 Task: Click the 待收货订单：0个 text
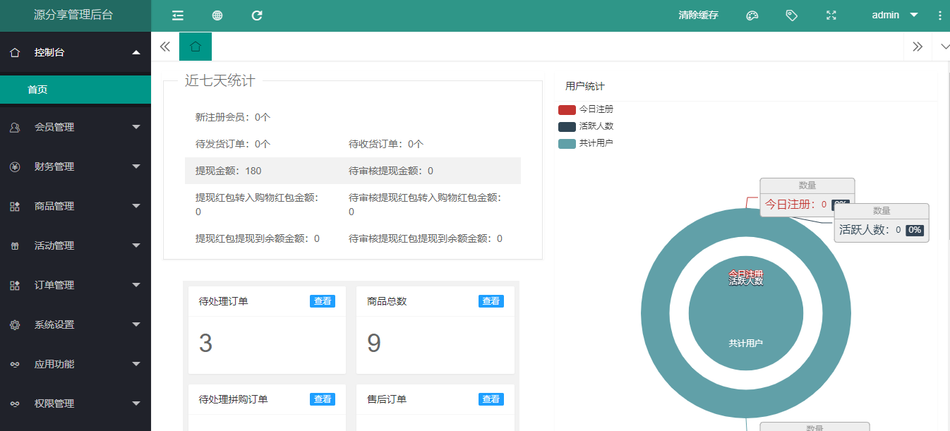click(x=386, y=144)
